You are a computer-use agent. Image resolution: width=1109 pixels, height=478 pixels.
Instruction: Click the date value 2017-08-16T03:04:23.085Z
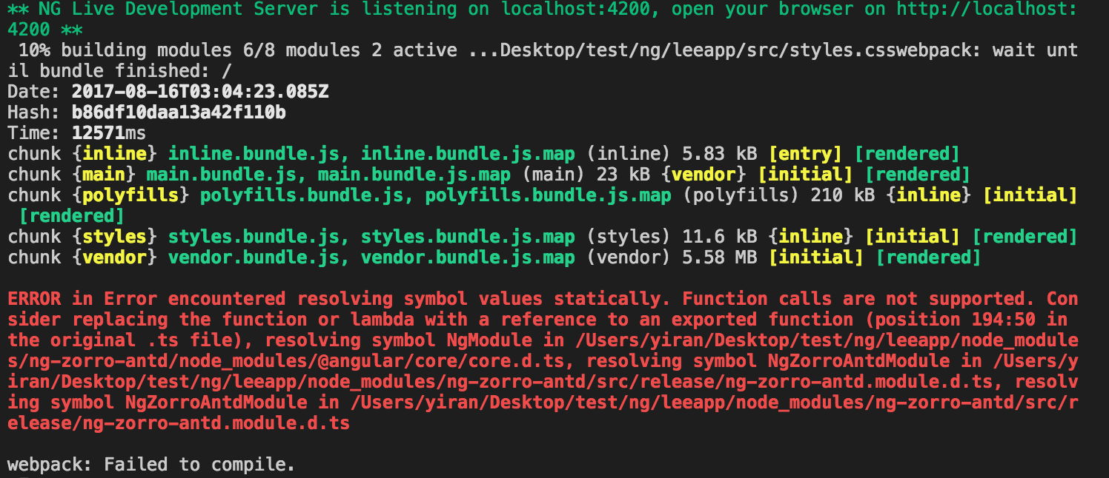pos(200,92)
